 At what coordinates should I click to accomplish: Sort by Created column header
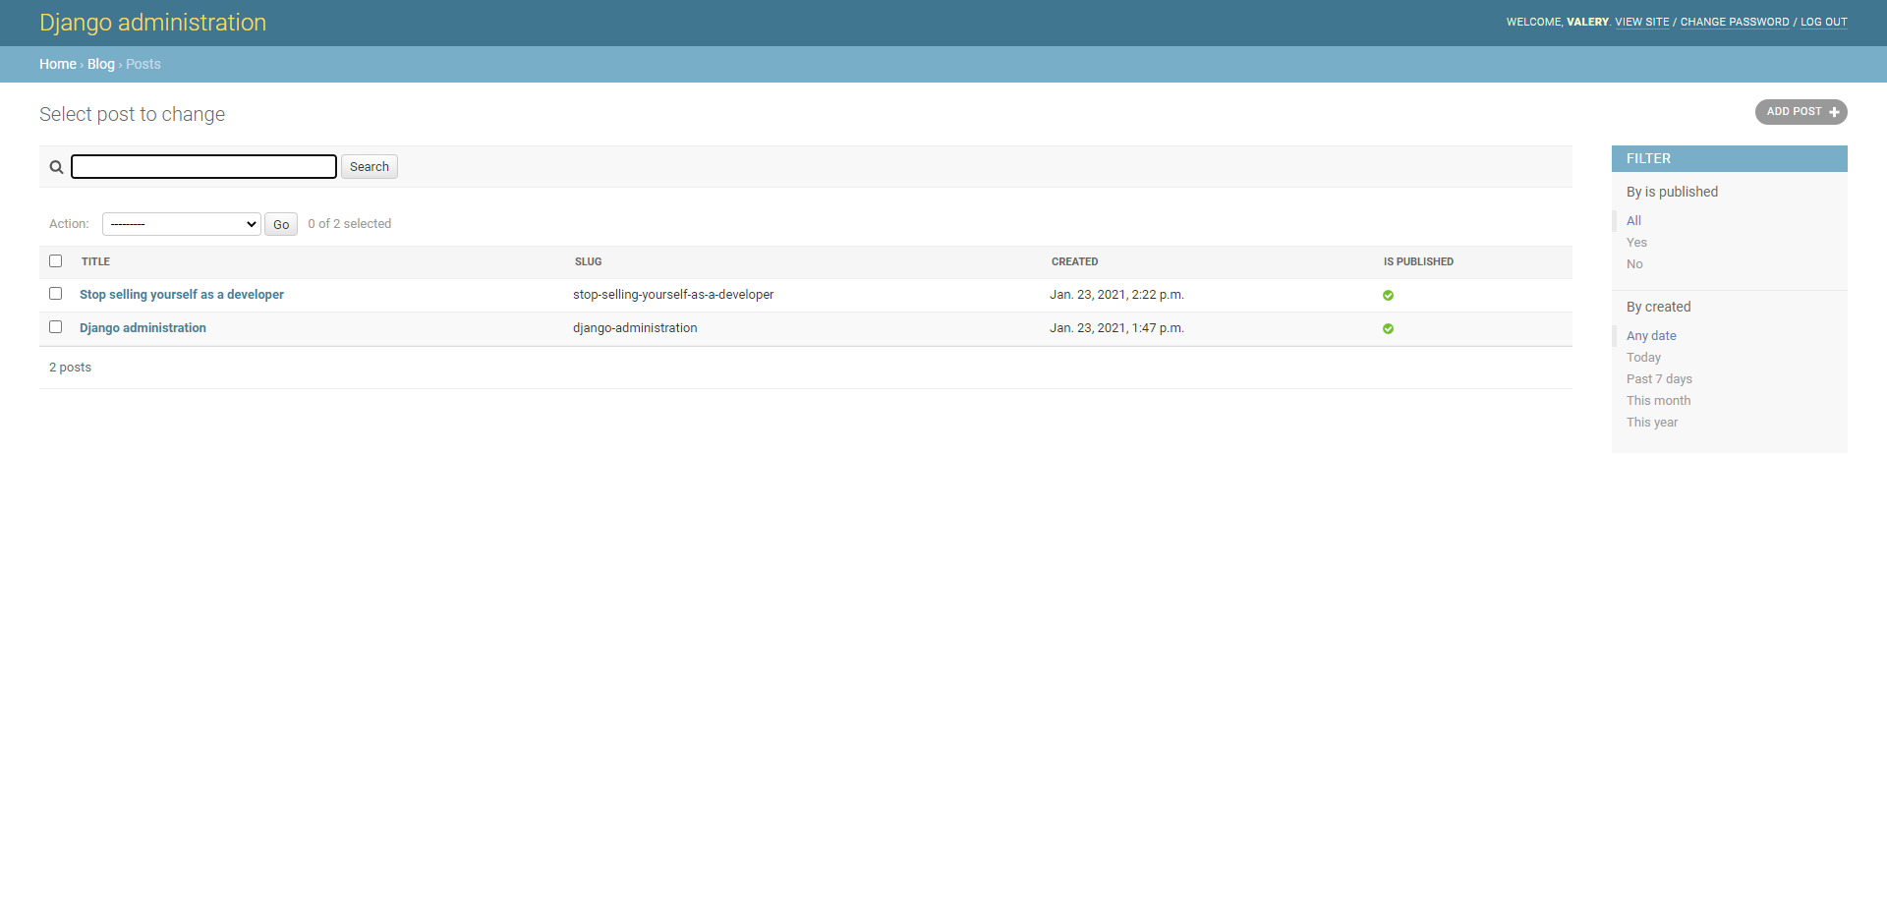tap(1075, 261)
